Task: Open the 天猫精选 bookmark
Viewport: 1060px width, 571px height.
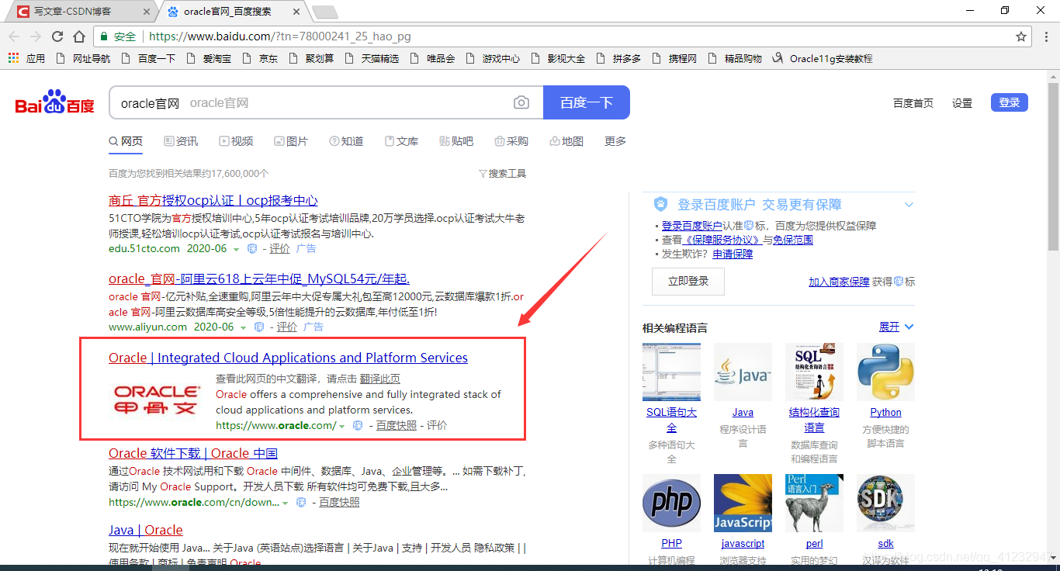Action: point(372,58)
